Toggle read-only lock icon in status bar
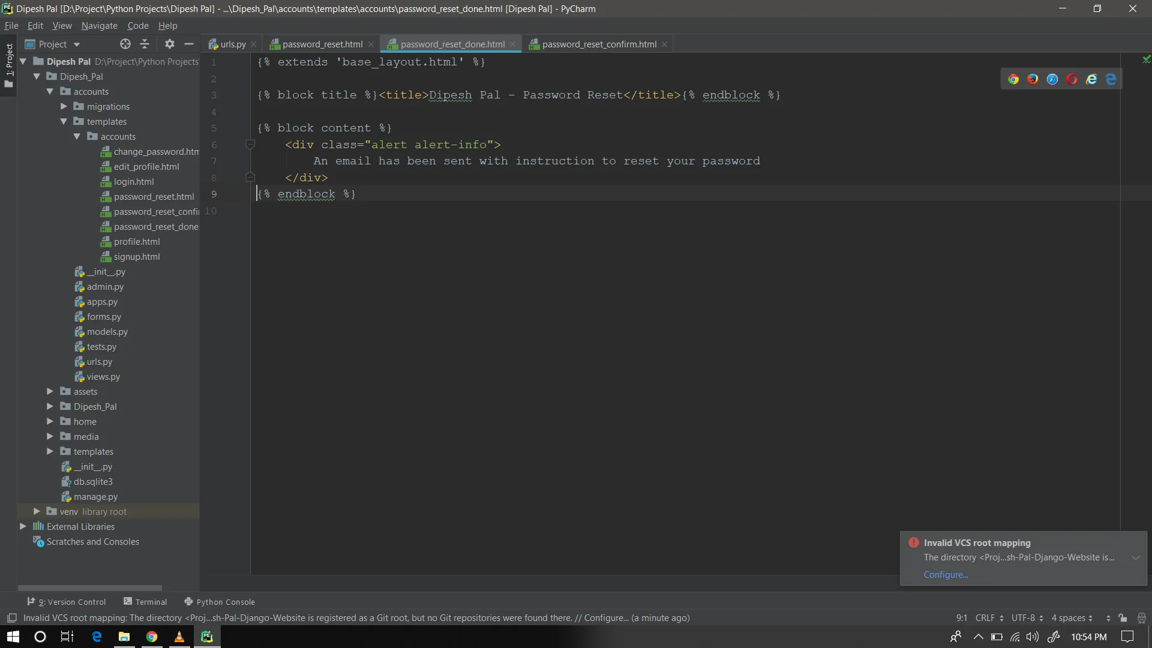Viewport: 1152px width, 648px height. [x=1123, y=618]
